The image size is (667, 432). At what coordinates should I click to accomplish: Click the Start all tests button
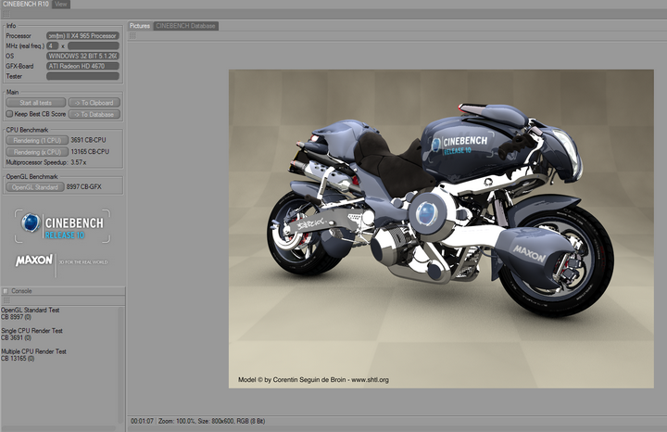[x=36, y=103]
